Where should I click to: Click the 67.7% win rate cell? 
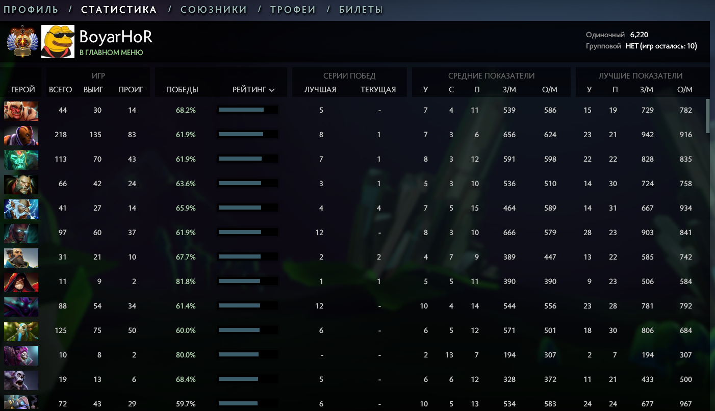pyautogui.click(x=186, y=257)
